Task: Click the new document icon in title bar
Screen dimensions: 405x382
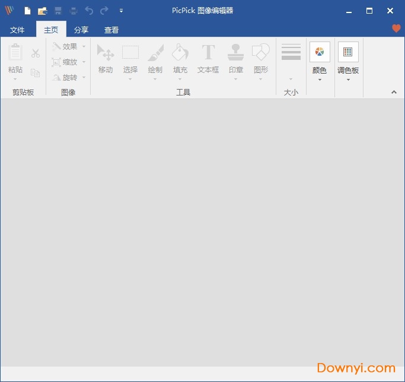Action: 27,11
